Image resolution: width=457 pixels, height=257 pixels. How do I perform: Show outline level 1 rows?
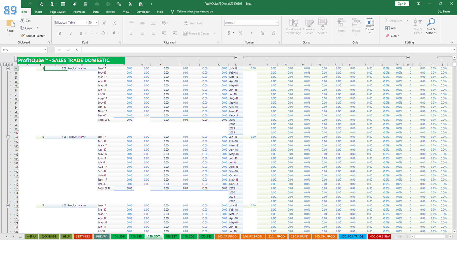tap(2, 64)
